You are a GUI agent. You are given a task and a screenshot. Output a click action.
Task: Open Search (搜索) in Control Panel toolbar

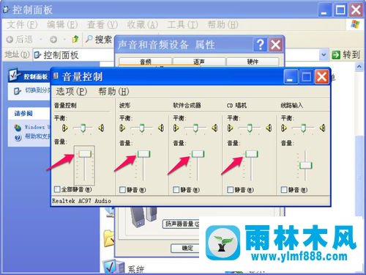pyautogui.click(x=98, y=39)
